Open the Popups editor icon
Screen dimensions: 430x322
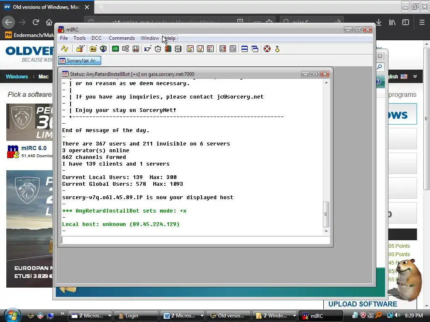tap(126, 49)
